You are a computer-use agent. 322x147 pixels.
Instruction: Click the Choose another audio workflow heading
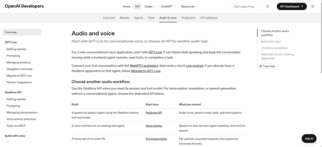click(101, 82)
